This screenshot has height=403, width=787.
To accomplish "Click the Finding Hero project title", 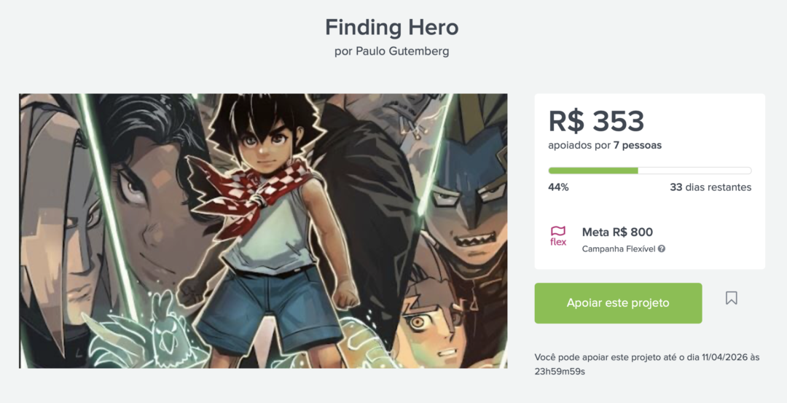I will coord(392,28).
